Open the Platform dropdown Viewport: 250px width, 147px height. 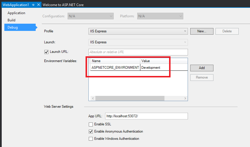[160, 16]
